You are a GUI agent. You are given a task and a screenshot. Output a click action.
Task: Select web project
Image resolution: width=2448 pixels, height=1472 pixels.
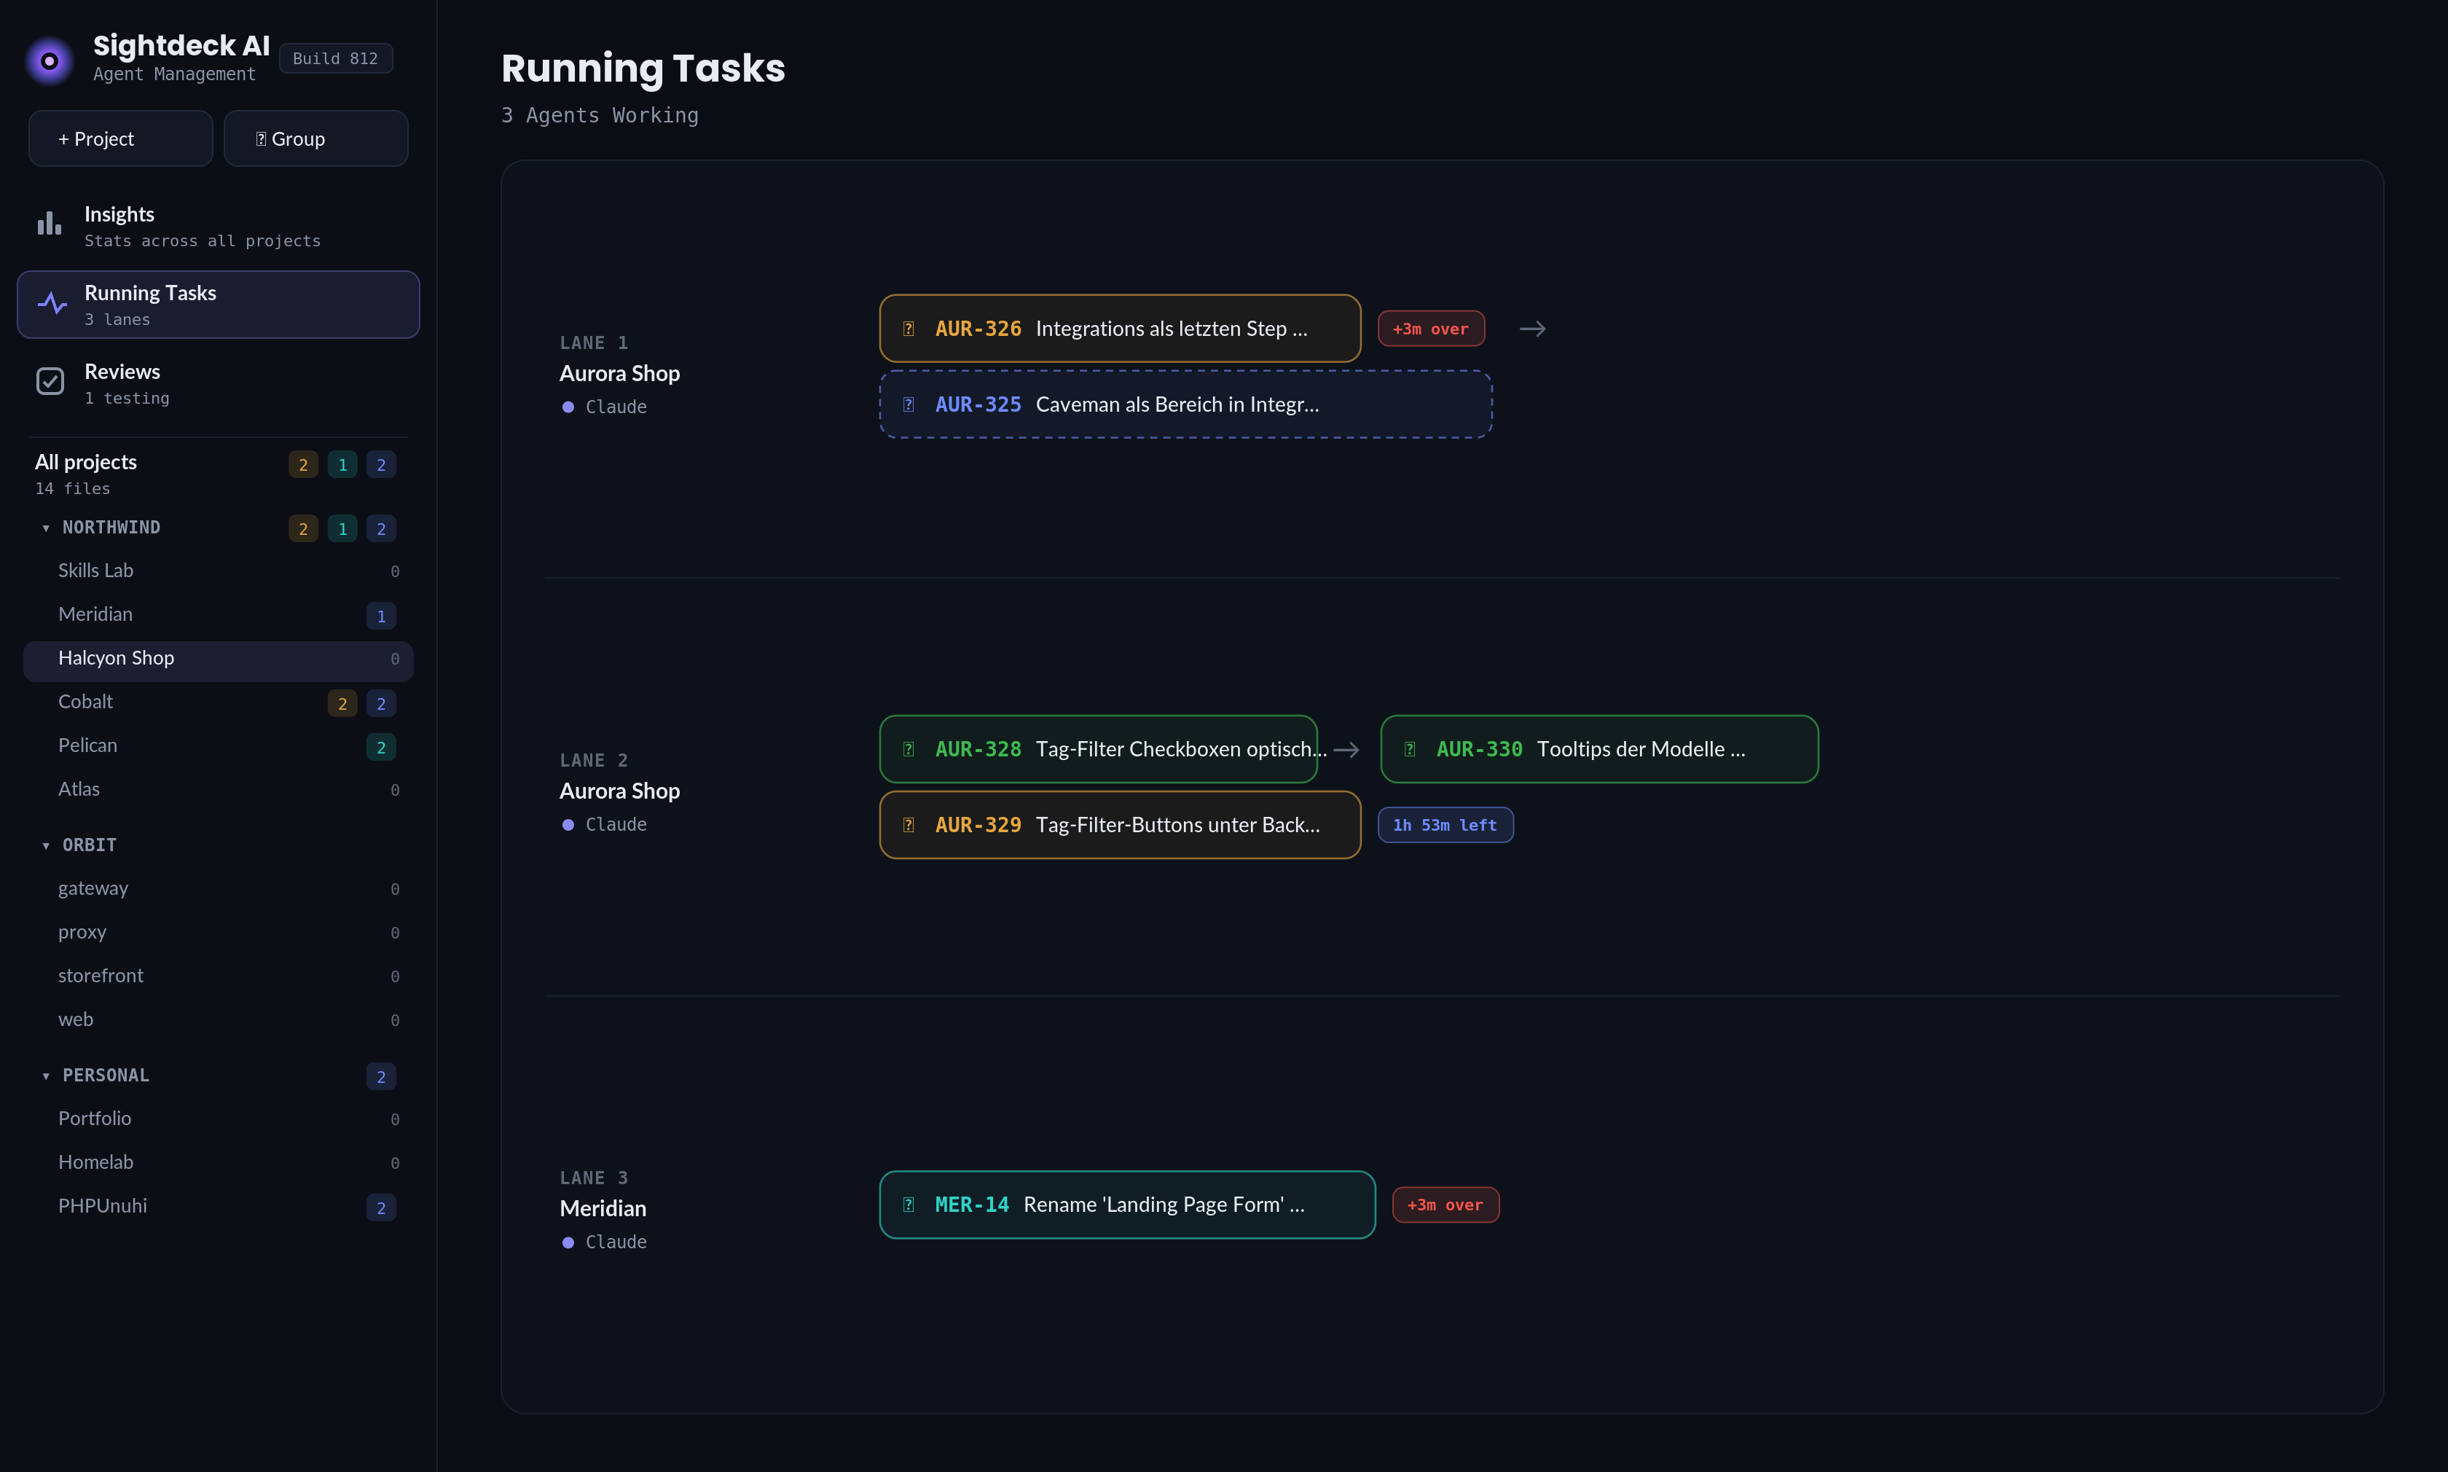218,1021
